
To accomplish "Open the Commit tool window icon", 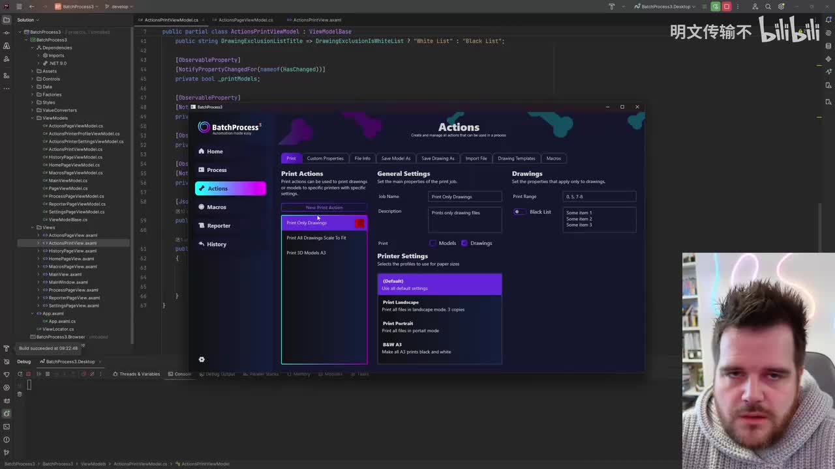I will click(x=7, y=33).
